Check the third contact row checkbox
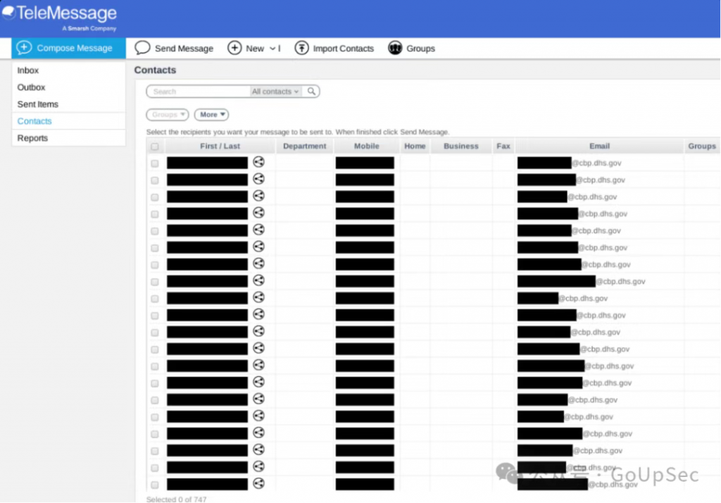This screenshot has height=503, width=721. coord(154,197)
